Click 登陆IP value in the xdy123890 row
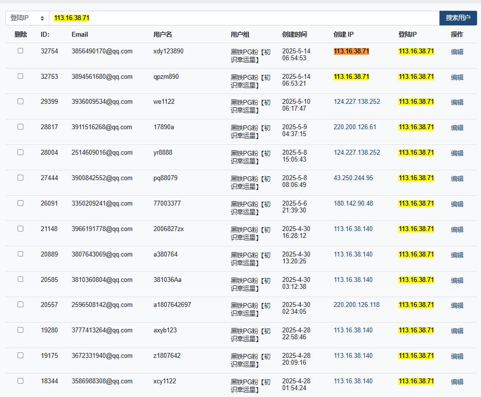The width and height of the screenshot is (481, 397). pyautogui.click(x=416, y=51)
